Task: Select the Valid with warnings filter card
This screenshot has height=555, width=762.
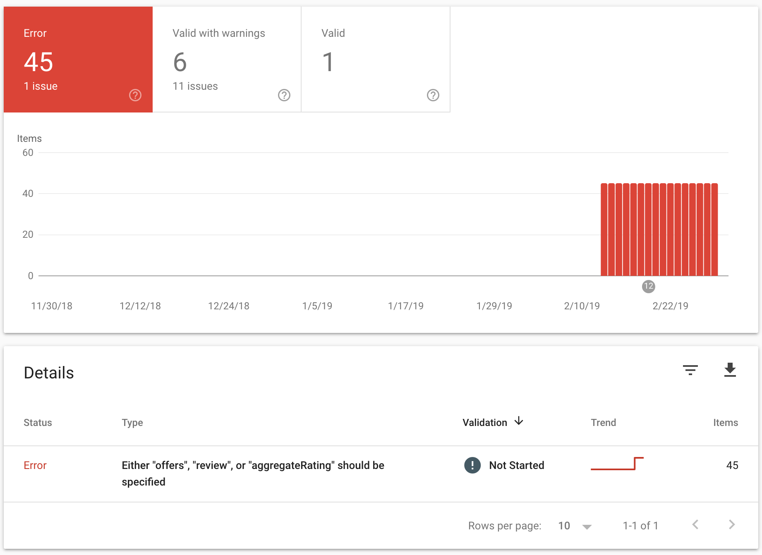Action: [227, 59]
